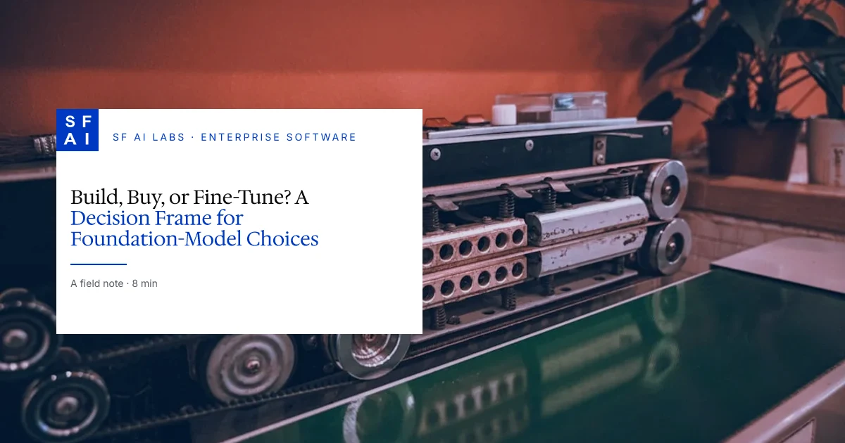Click the SF AI logo square
845x443 pixels.
77,130
